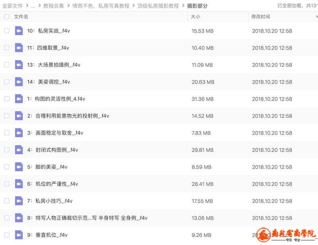Screen dimensions: 318x245
Task: Expand the collapsed "..." breadcrumb path
Action: pos(33,6)
